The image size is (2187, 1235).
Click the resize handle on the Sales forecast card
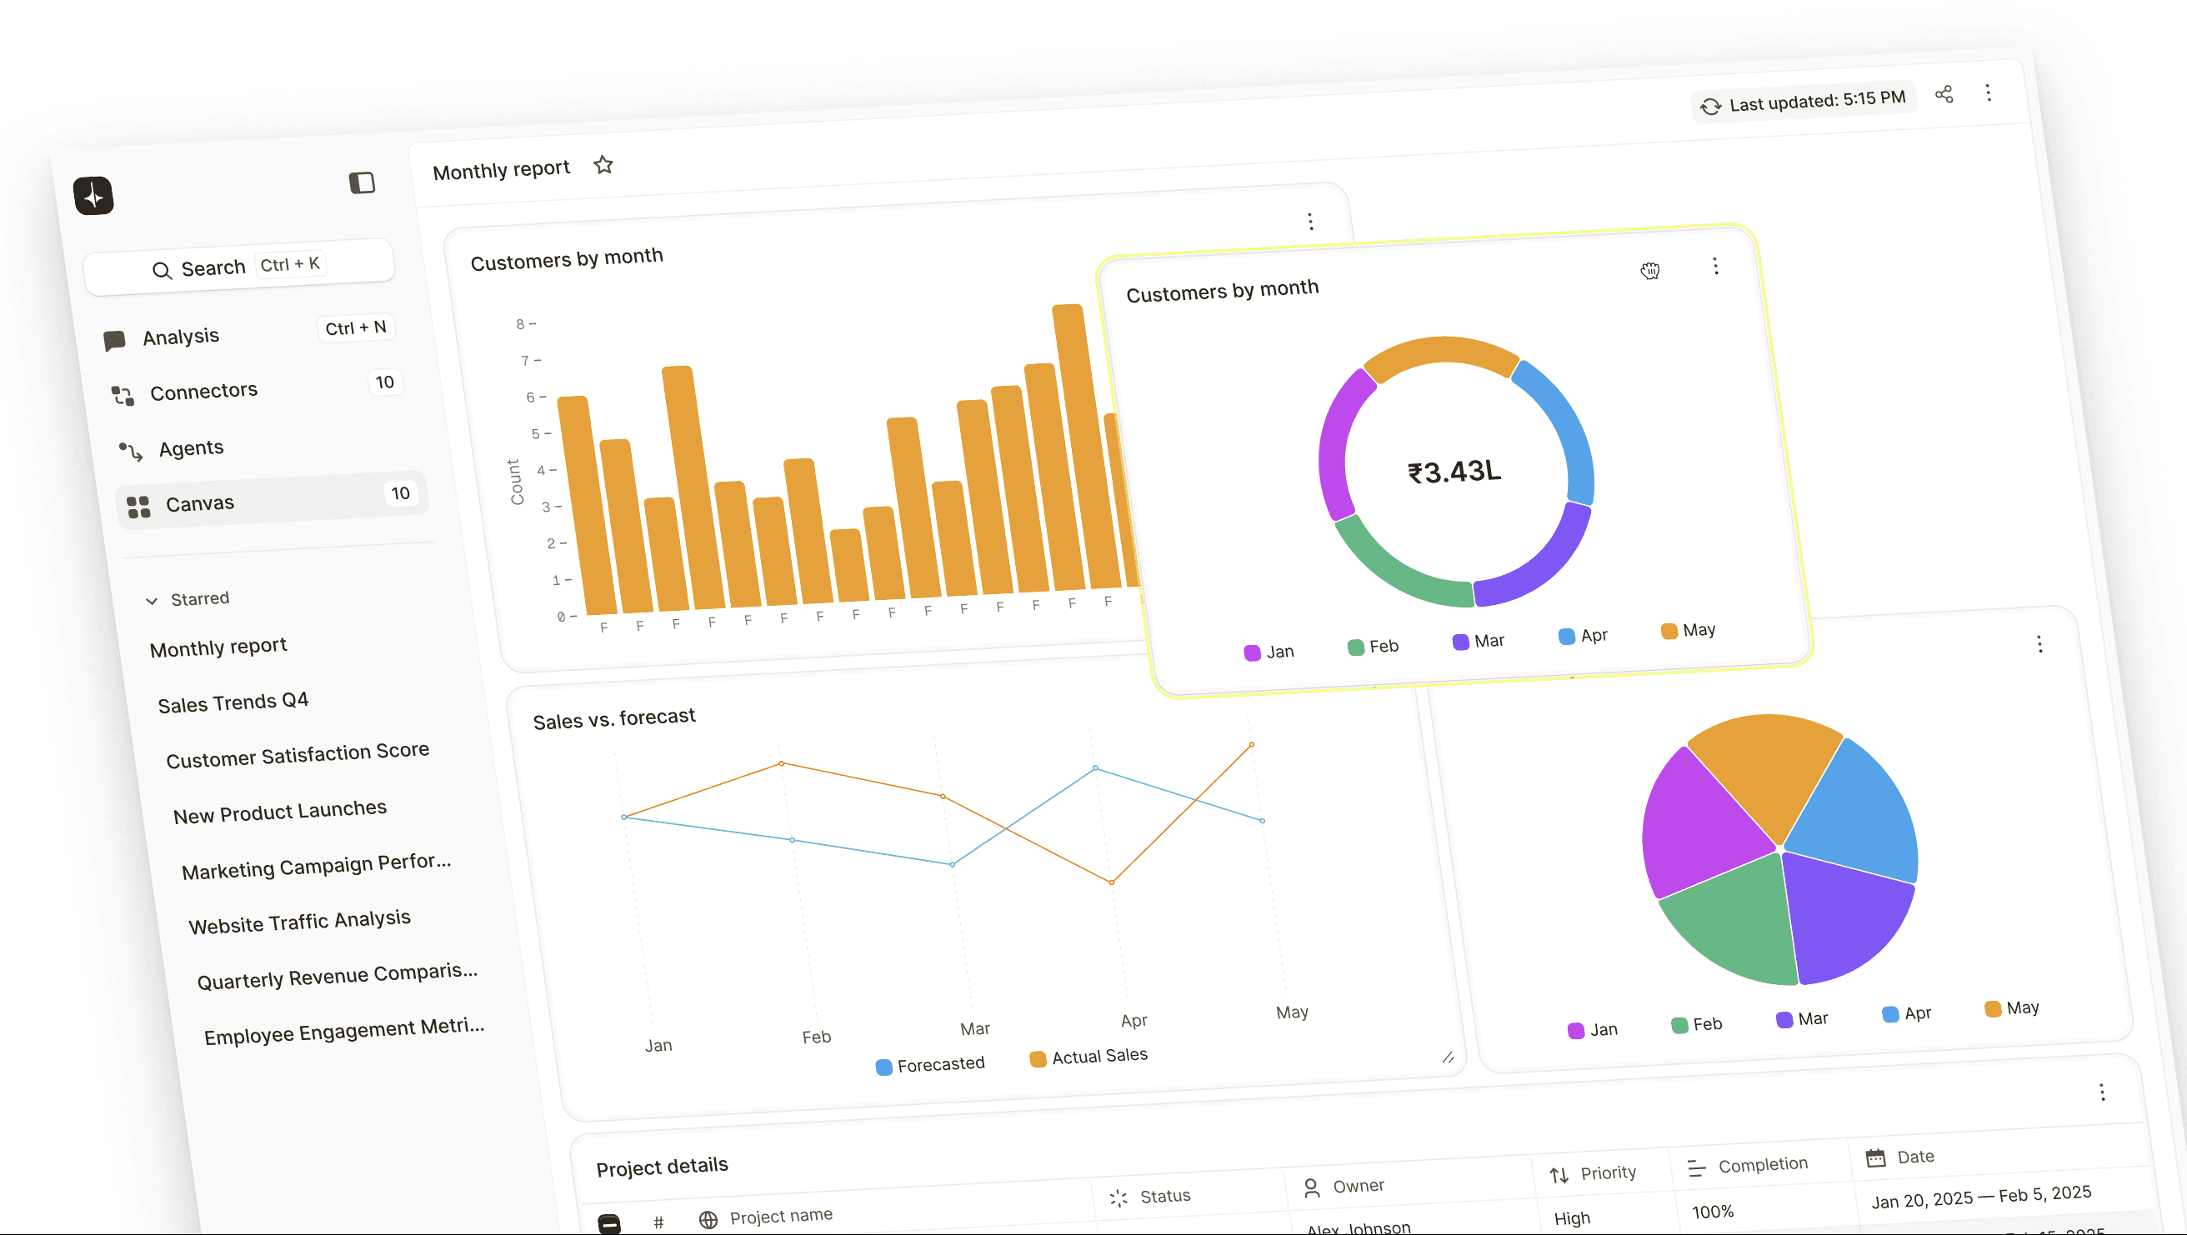[1448, 1057]
